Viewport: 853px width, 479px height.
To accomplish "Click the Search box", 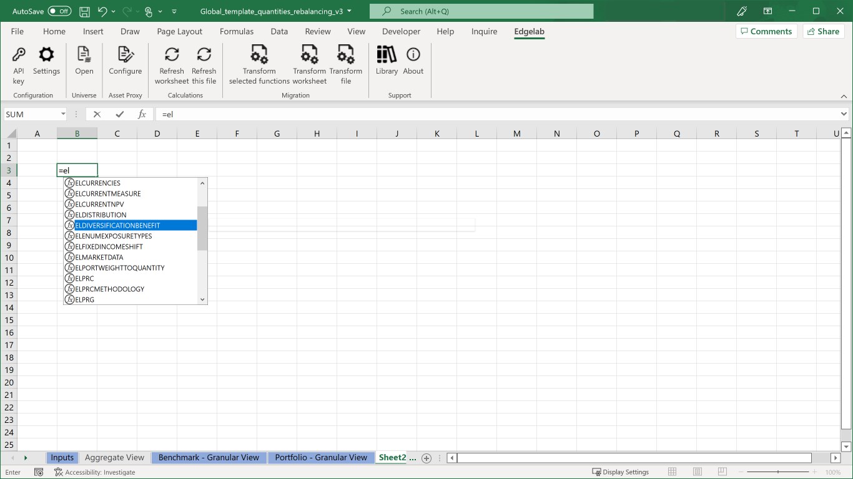I will 481,11.
